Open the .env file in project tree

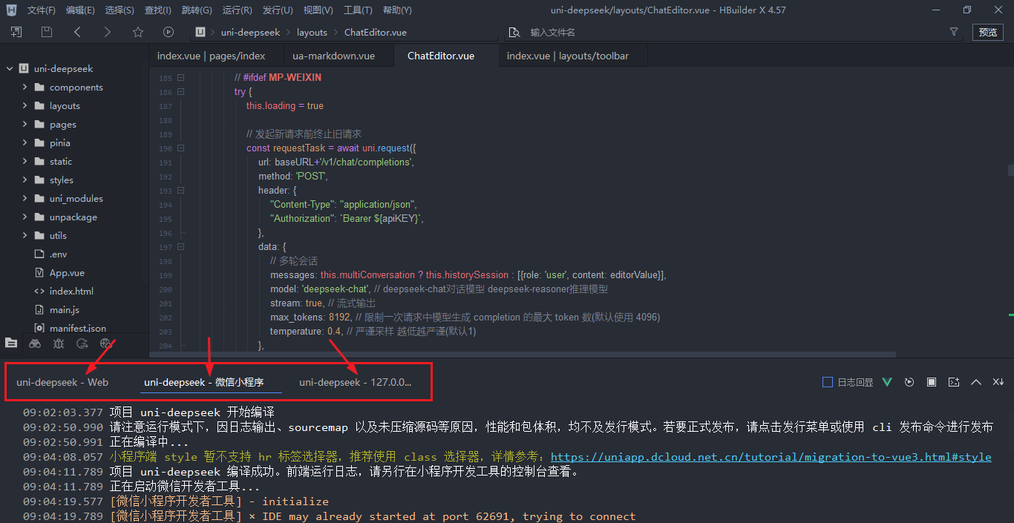click(x=58, y=254)
